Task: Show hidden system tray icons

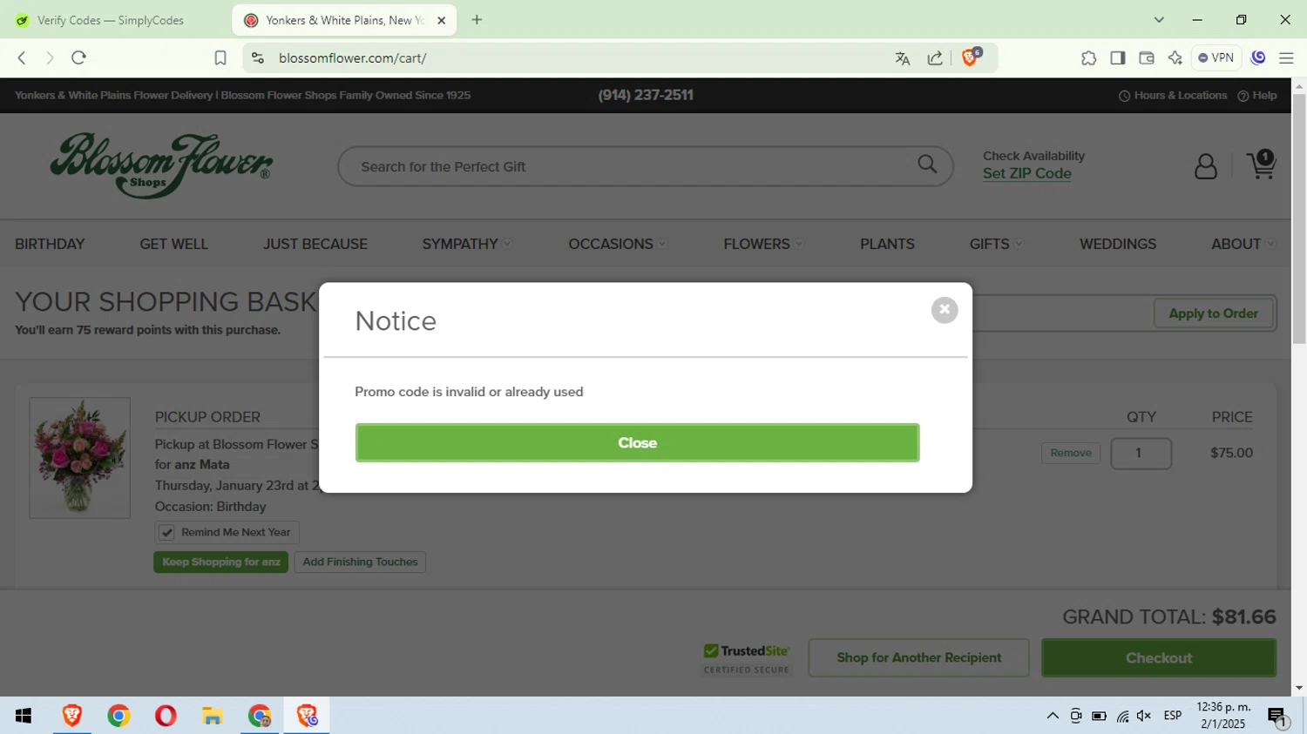Action: (x=1053, y=716)
